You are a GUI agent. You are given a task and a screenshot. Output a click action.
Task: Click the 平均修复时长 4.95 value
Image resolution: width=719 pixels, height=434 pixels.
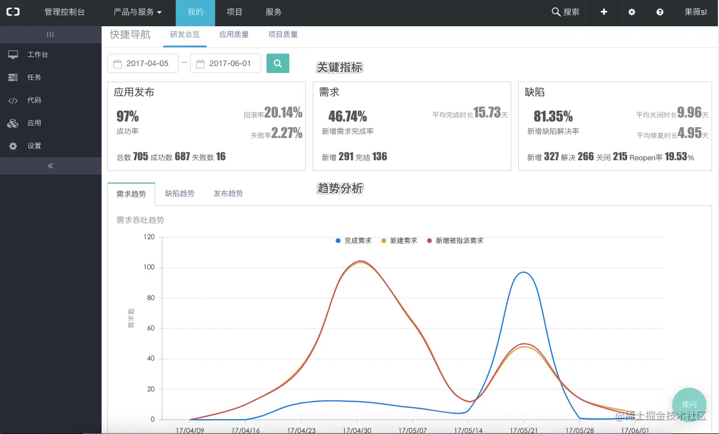tap(672, 134)
